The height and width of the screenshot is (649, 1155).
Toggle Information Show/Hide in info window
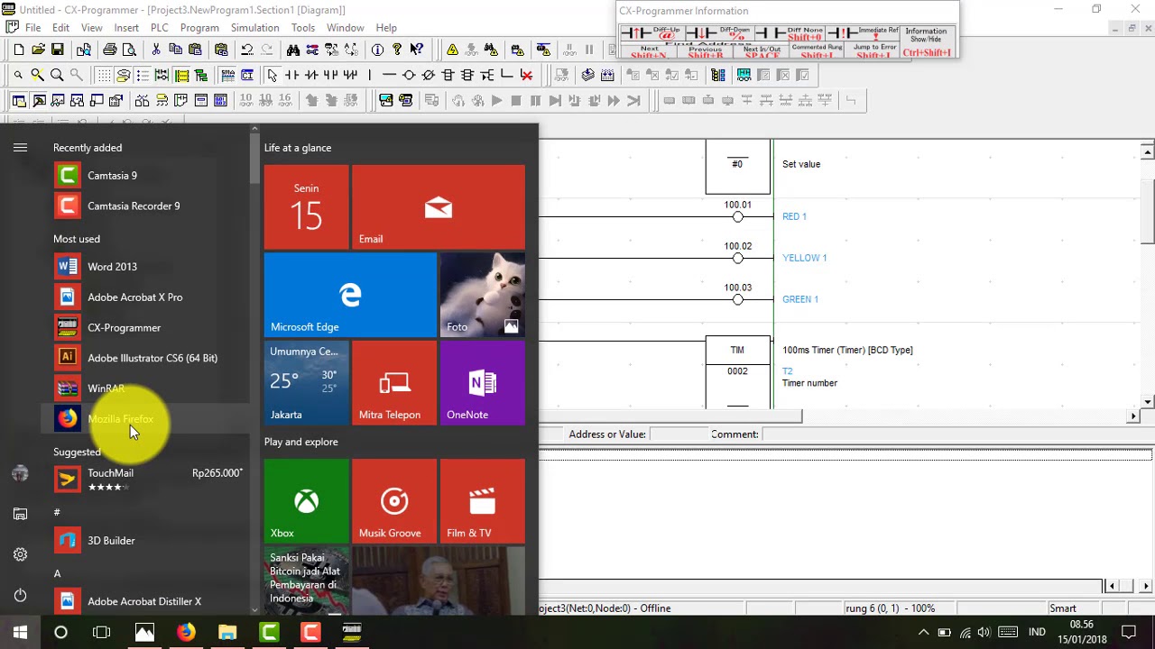926,41
